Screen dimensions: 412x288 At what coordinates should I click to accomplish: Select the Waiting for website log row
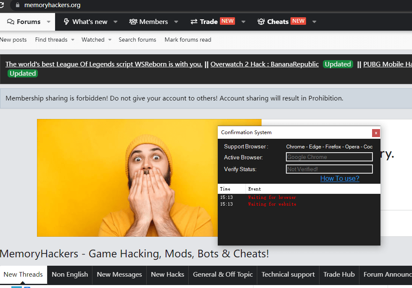pyautogui.click(x=299, y=204)
